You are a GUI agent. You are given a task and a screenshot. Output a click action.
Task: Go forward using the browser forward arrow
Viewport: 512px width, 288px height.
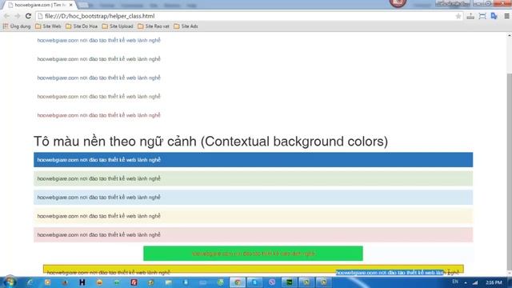(18, 16)
